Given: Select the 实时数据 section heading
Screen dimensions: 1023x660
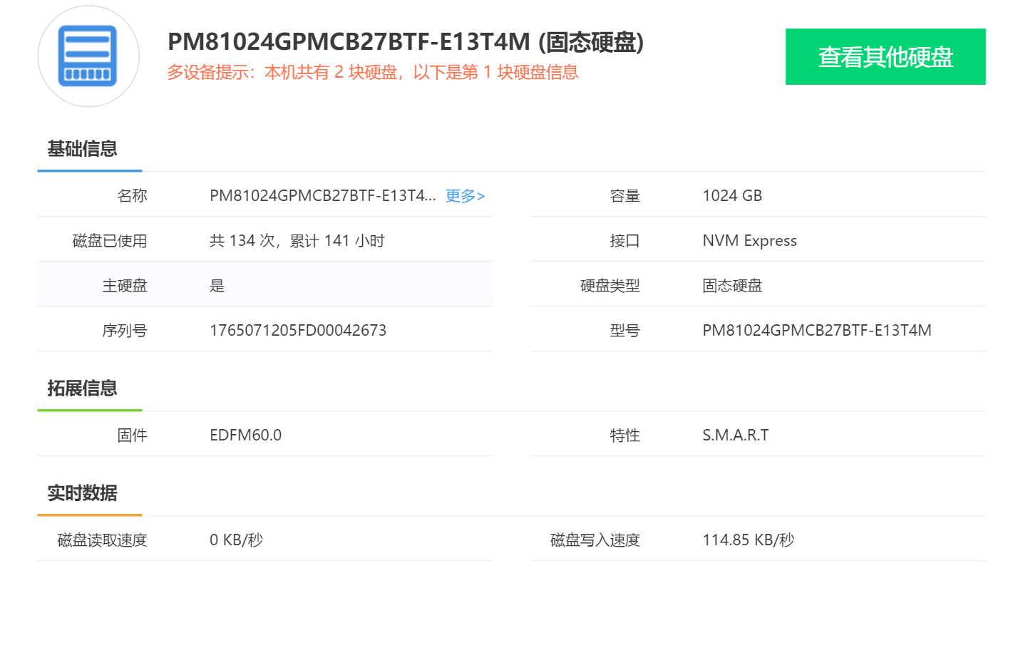Looking at the screenshot, I should tap(82, 493).
